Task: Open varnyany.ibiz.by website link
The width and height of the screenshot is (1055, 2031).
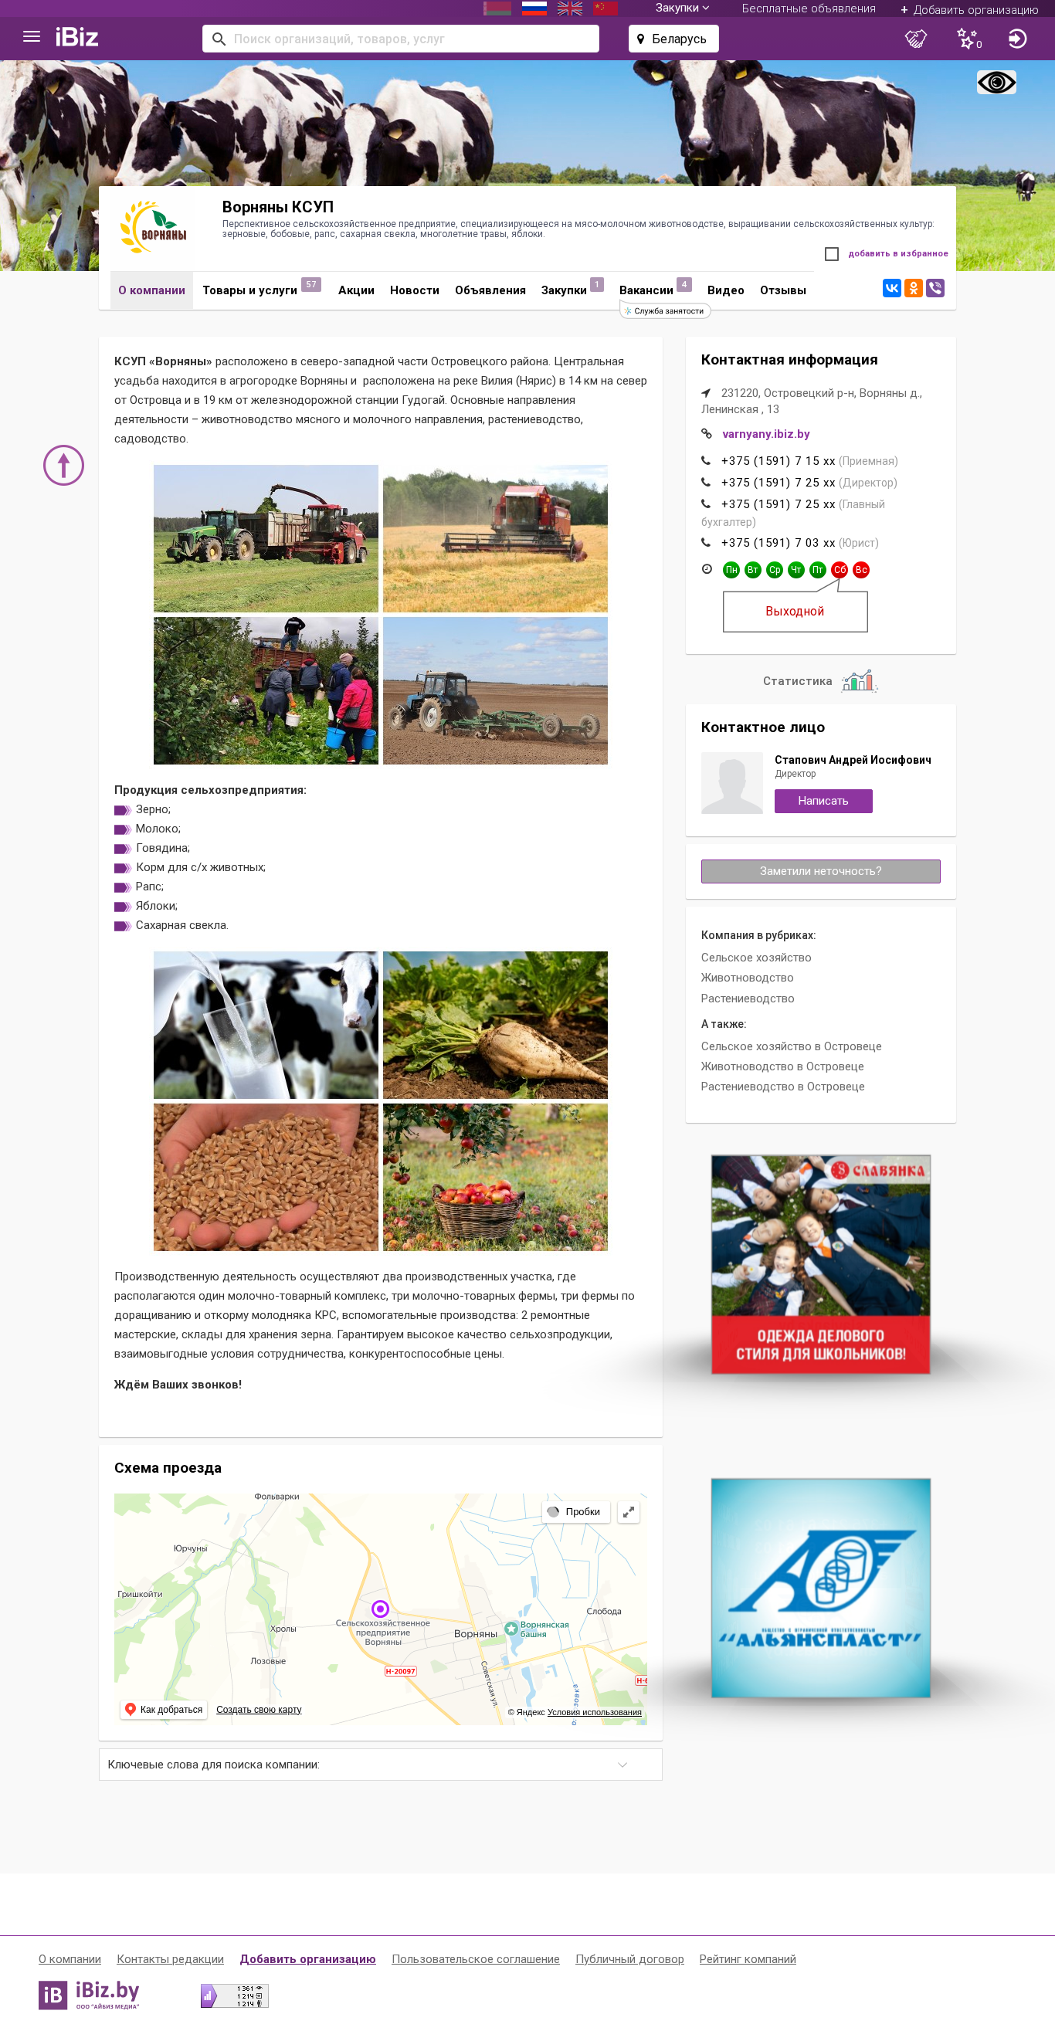Action: (x=765, y=435)
